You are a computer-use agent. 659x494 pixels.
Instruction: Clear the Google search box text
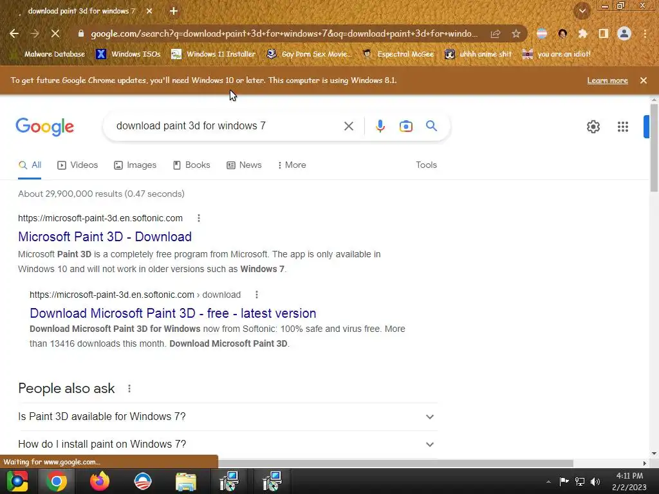coord(348,126)
